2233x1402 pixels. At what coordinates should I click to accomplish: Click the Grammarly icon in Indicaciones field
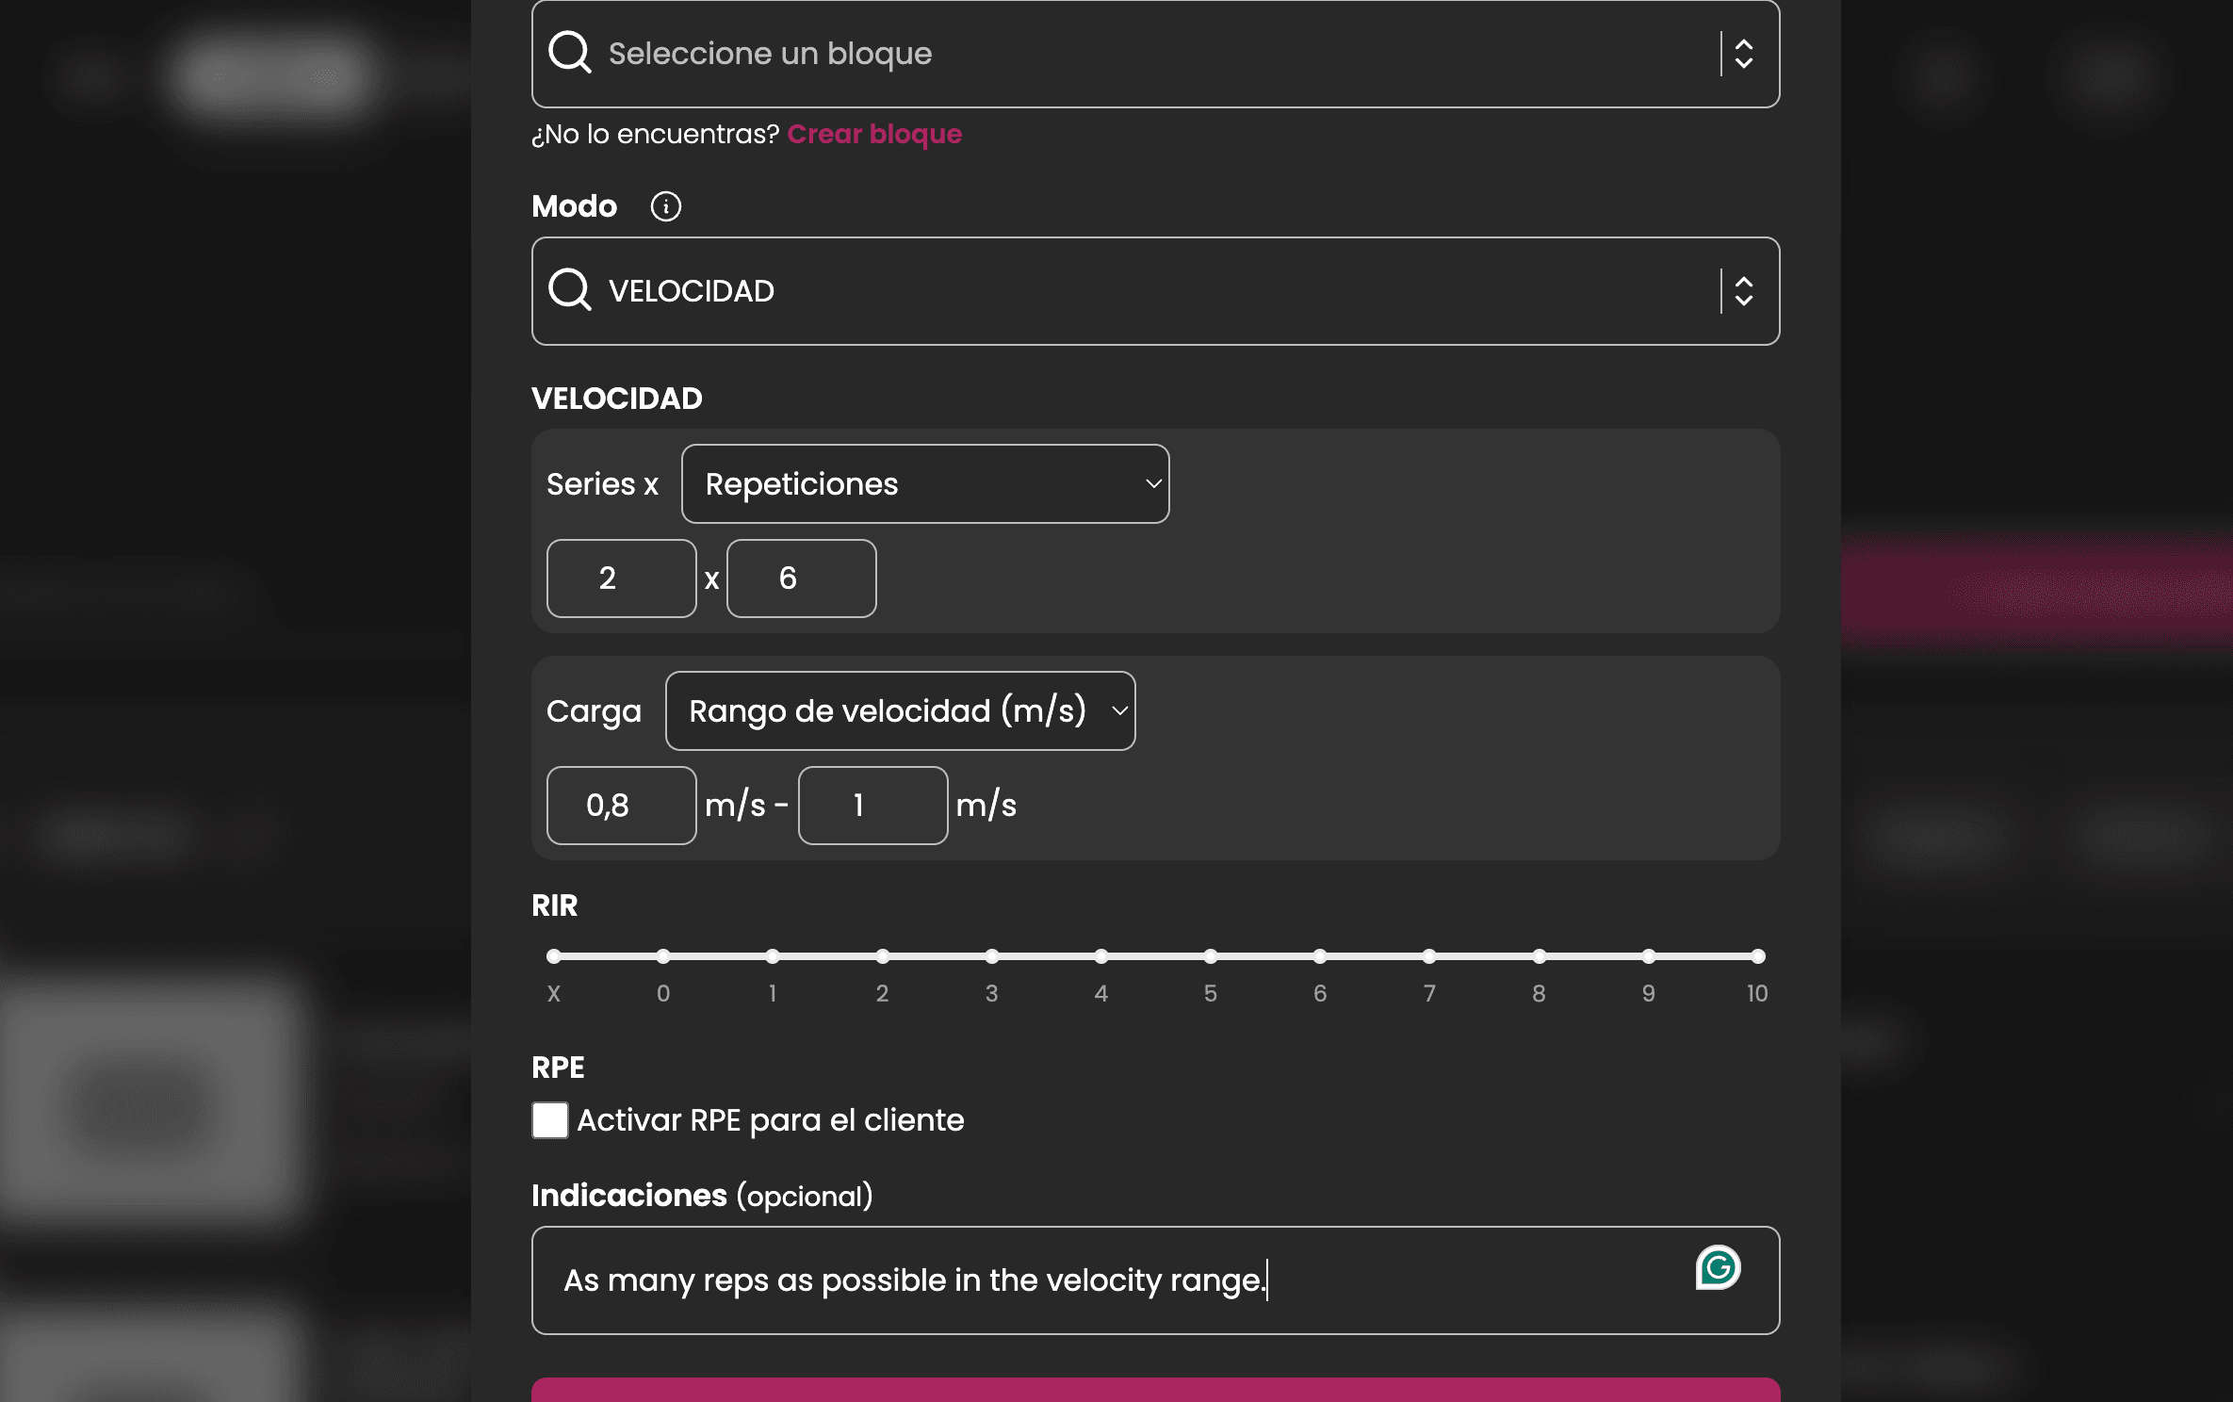pyautogui.click(x=1717, y=1267)
